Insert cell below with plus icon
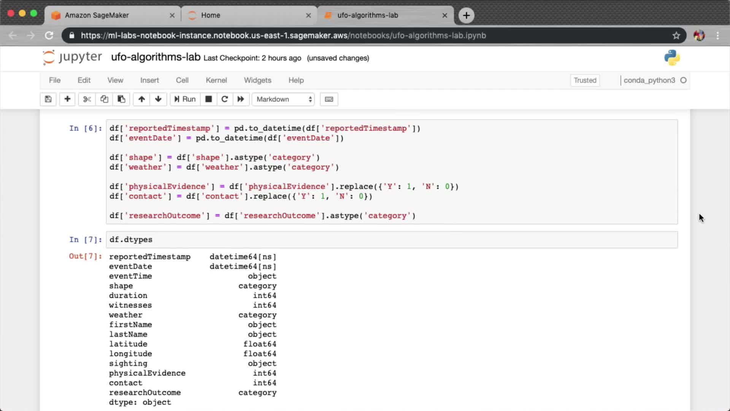730x411 pixels. pyautogui.click(x=67, y=99)
